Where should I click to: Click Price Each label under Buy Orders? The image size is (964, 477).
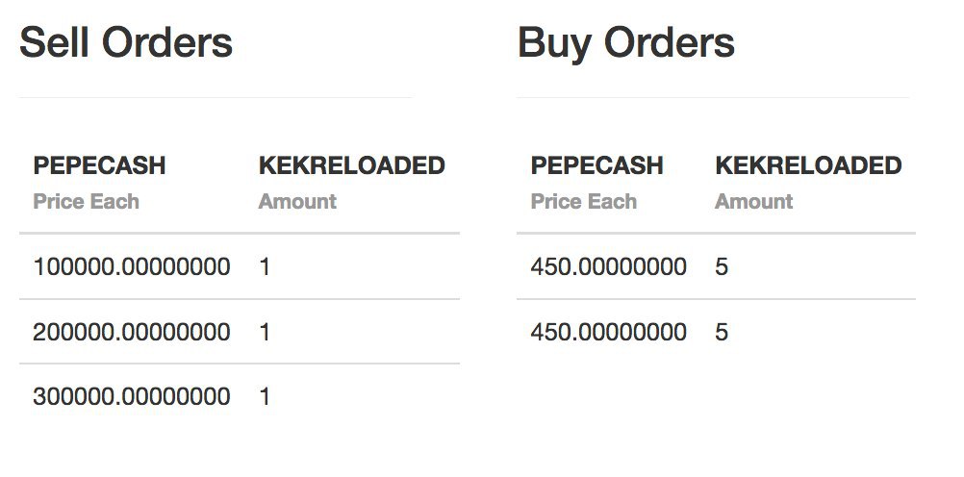click(584, 201)
